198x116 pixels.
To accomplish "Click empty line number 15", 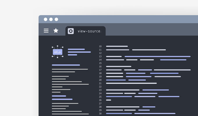I will (100, 63).
